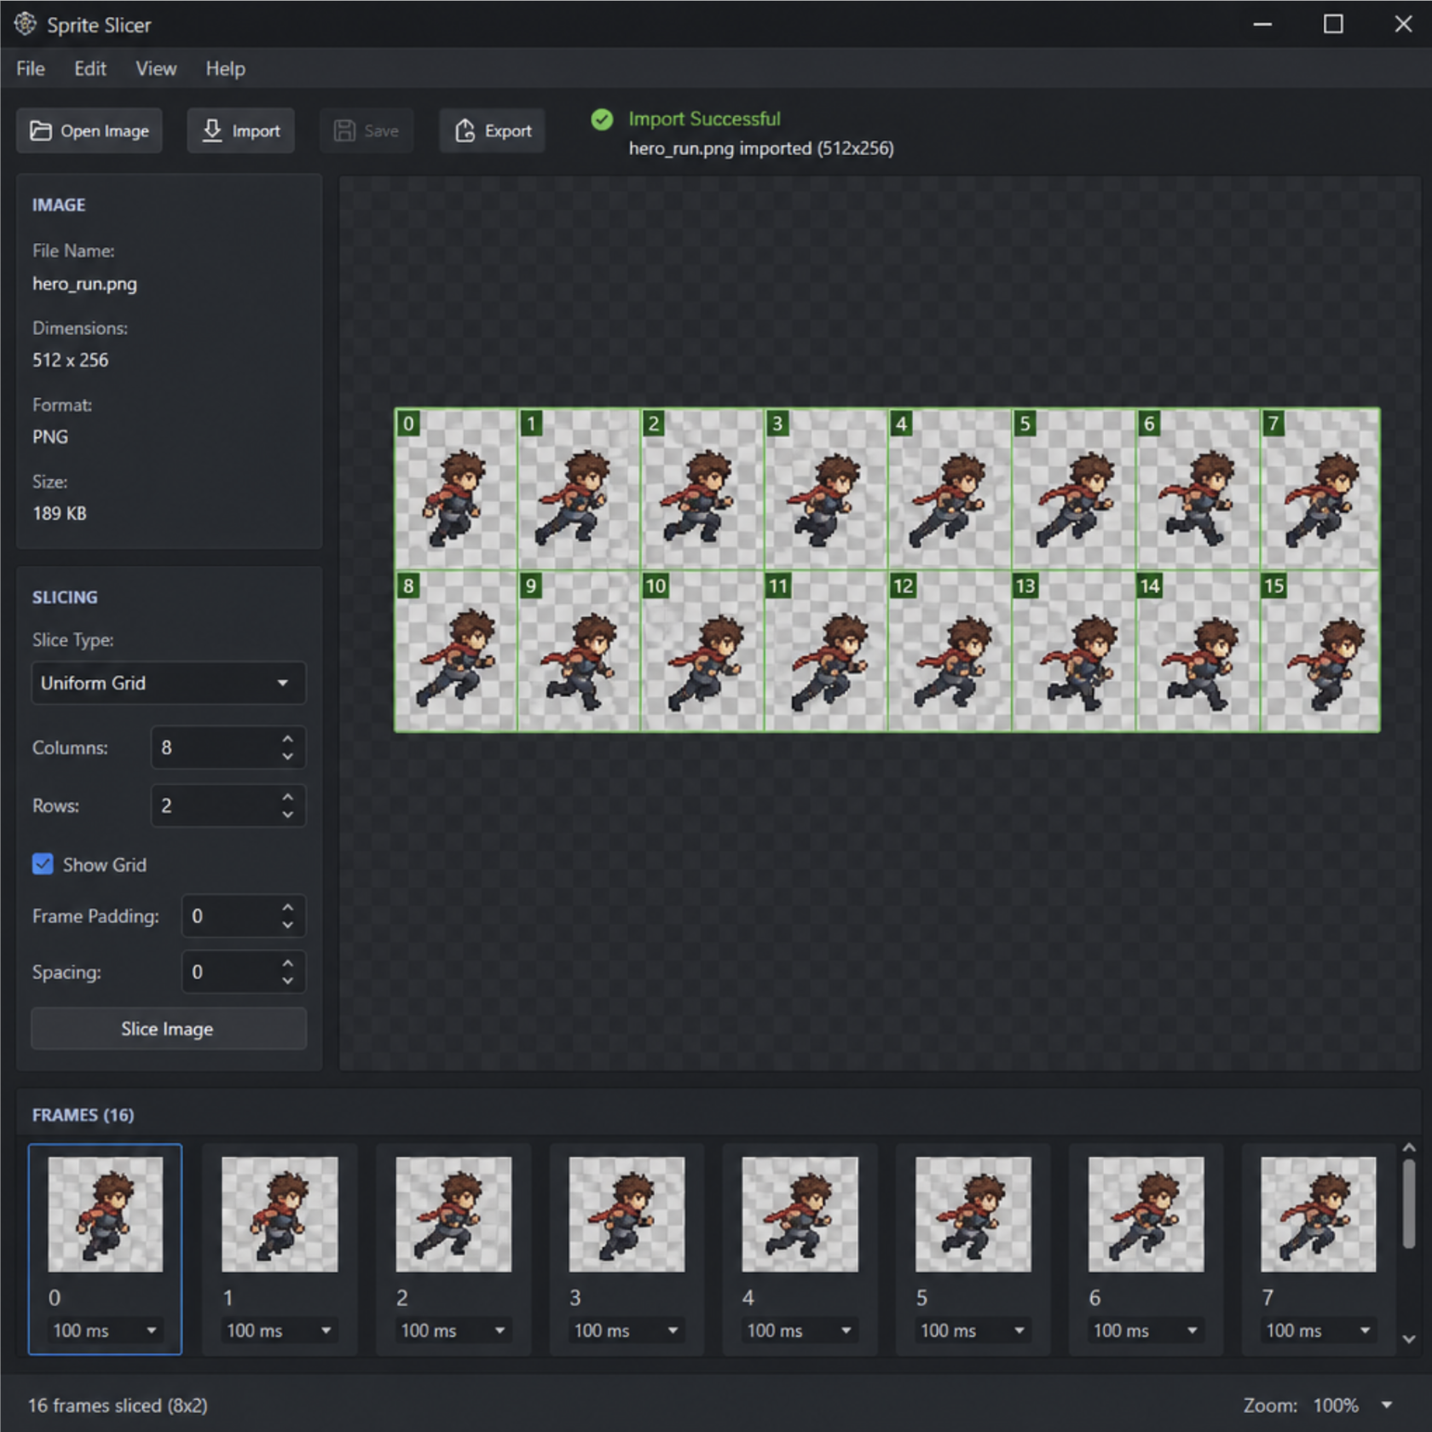1432x1432 pixels.
Task: Open frame 5 duration dropdown
Action: (x=973, y=1331)
